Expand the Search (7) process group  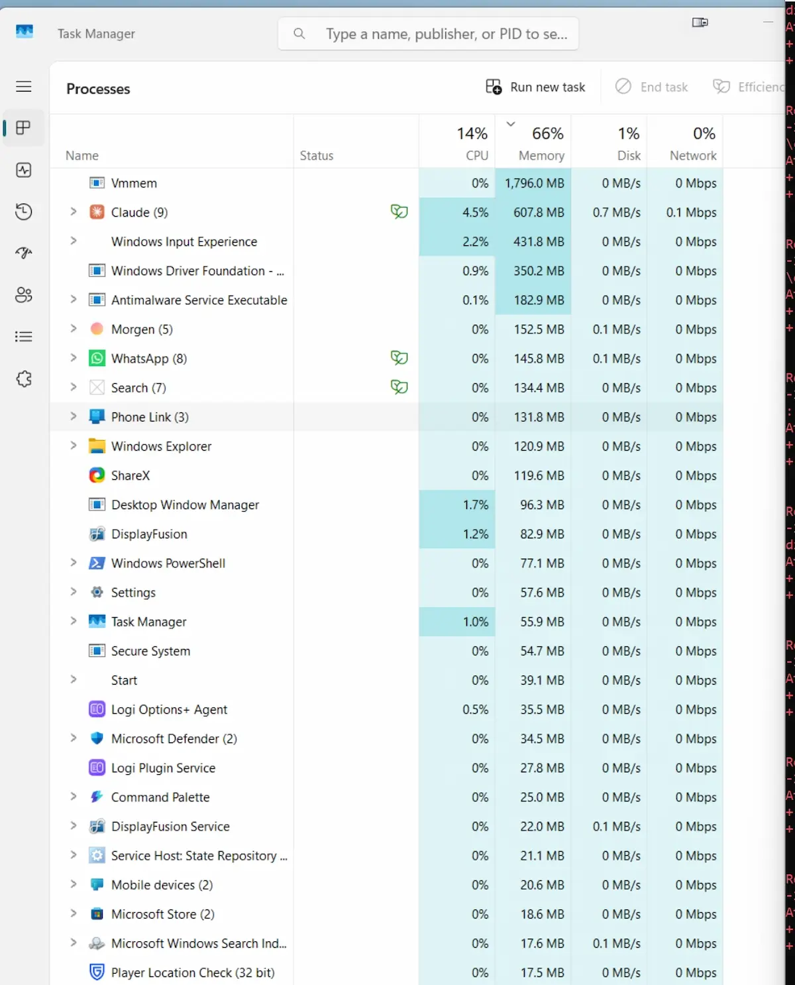(x=74, y=387)
